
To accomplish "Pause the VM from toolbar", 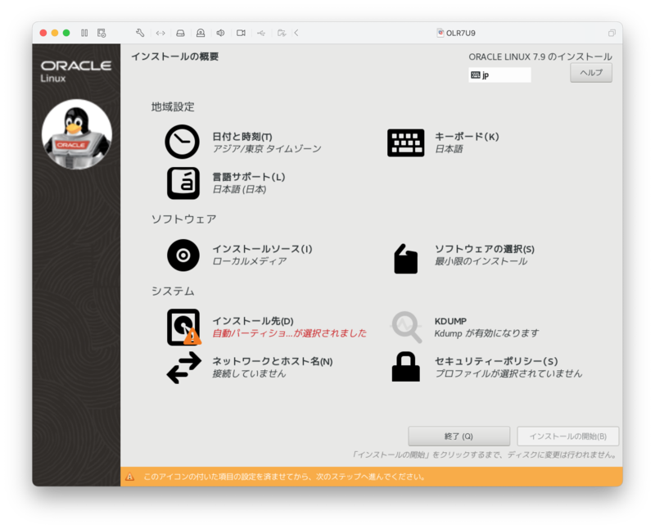I will [x=84, y=33].
